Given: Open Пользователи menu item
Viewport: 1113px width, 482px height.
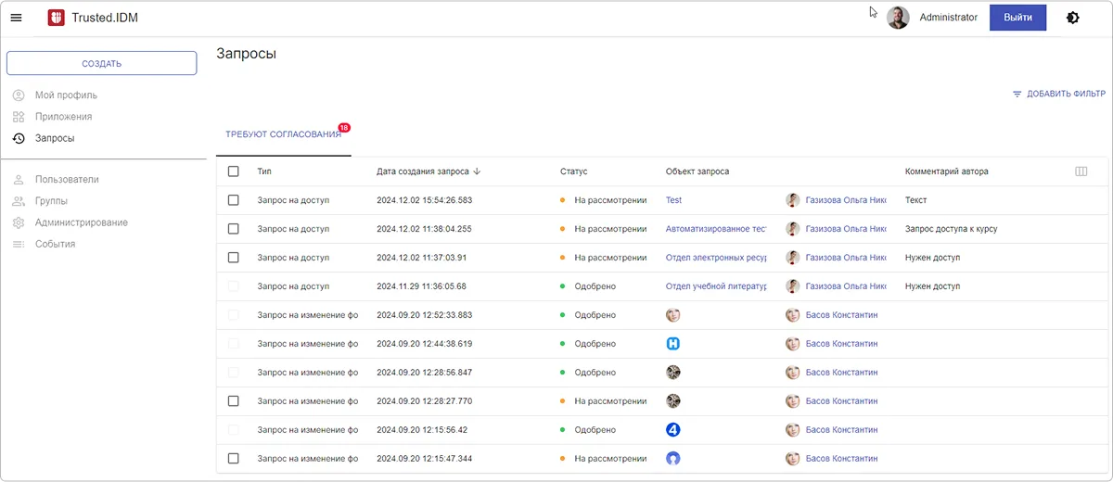Looking at the screenshot, I should (67, 180).
